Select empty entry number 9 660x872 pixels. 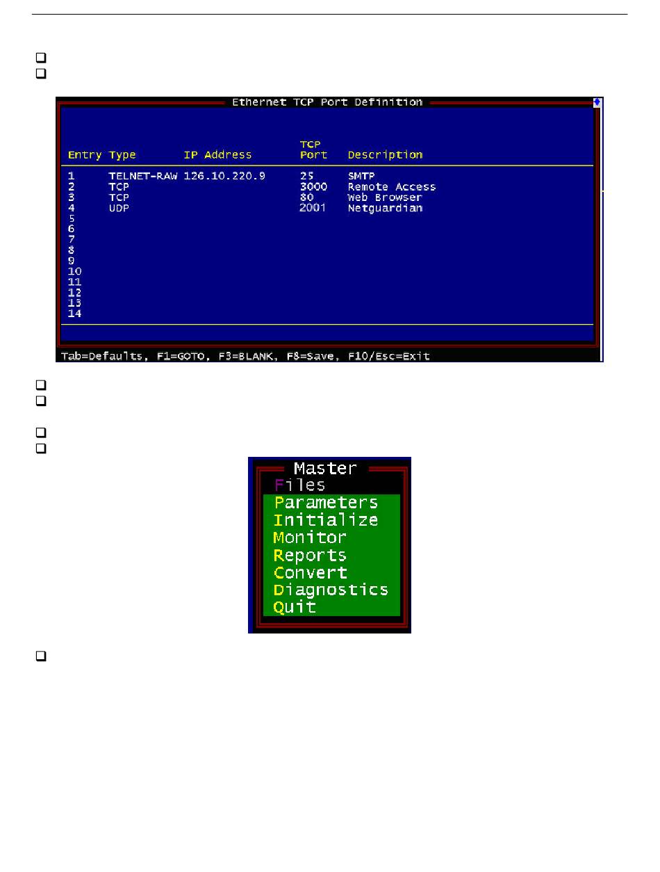point(72,261)
